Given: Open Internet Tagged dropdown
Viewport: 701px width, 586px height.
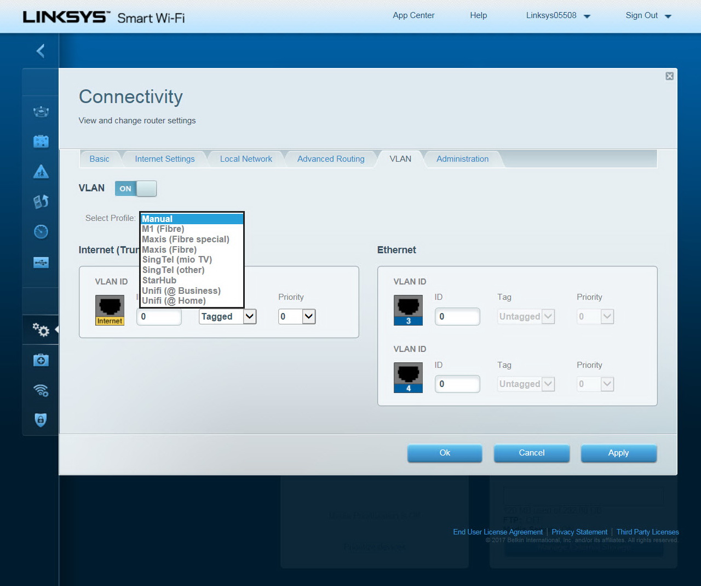Looking at the screenshot, I should 228,316.
